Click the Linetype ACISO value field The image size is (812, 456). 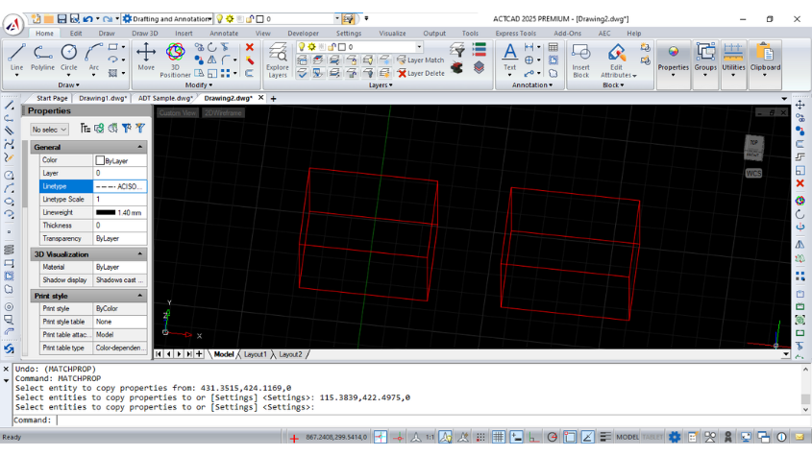pyautogui.click(x=119, y=186)
